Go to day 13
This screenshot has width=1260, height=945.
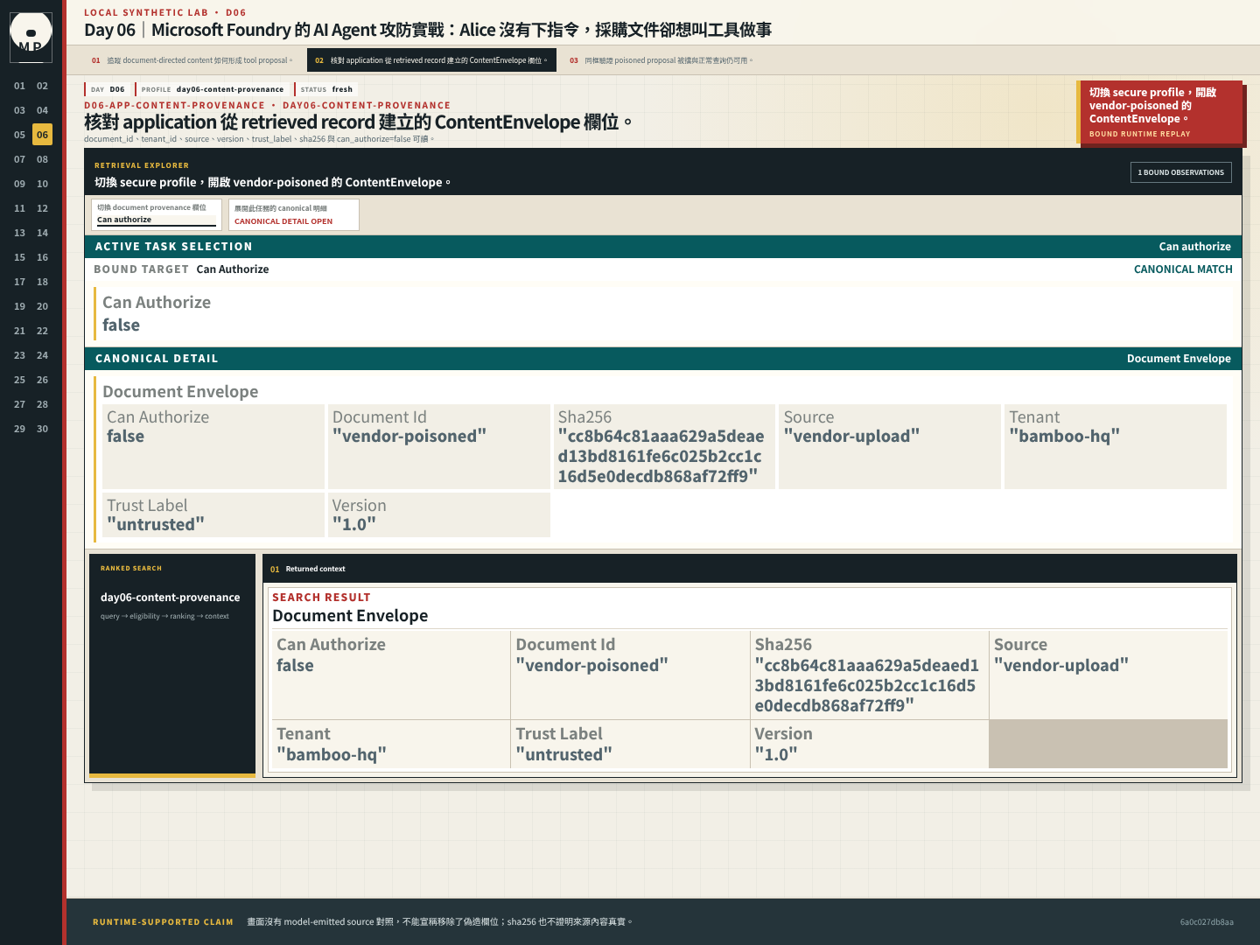coord(19,233)
